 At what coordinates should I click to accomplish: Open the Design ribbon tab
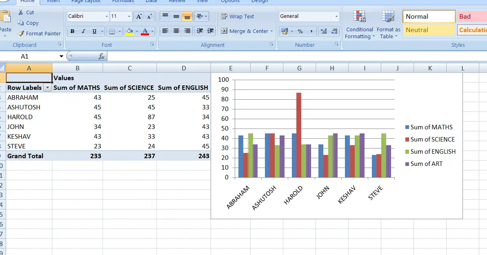tap(260, 1)
